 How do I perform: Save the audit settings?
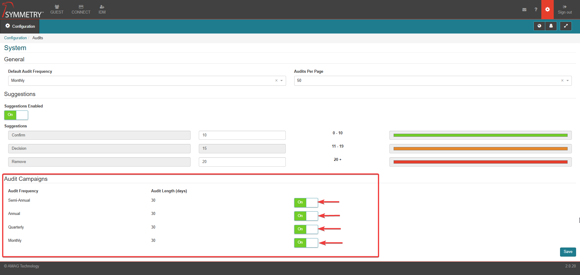pos(568,252)
